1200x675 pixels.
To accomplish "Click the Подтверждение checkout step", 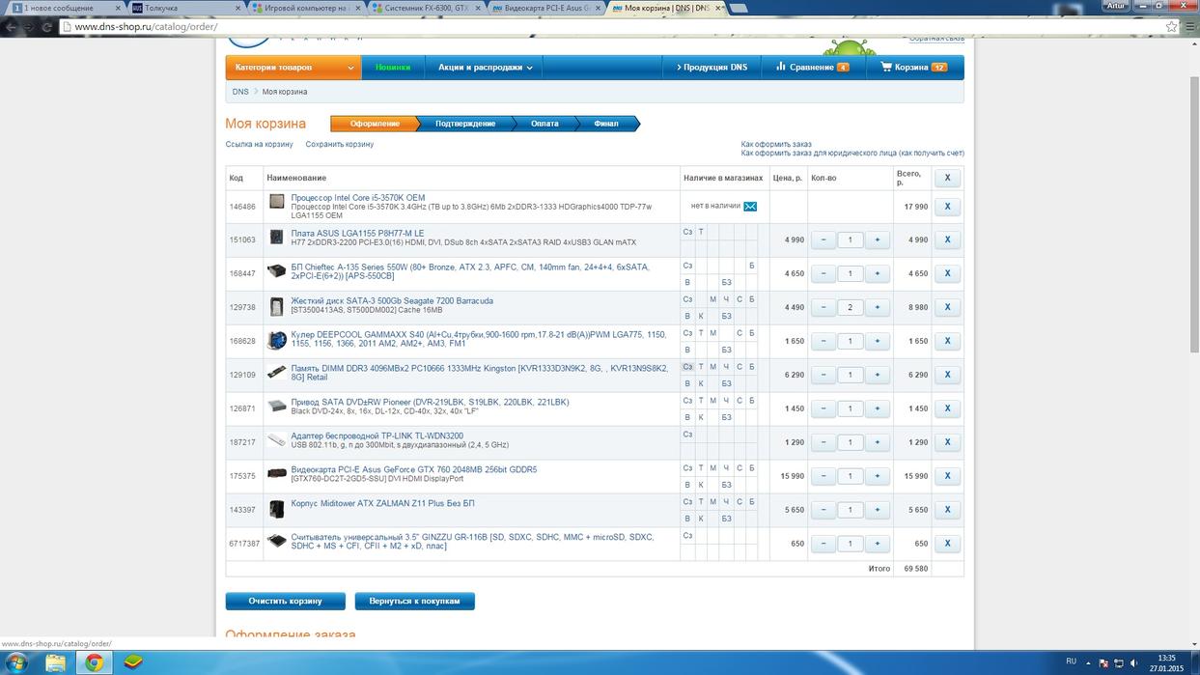I will 465,124.
